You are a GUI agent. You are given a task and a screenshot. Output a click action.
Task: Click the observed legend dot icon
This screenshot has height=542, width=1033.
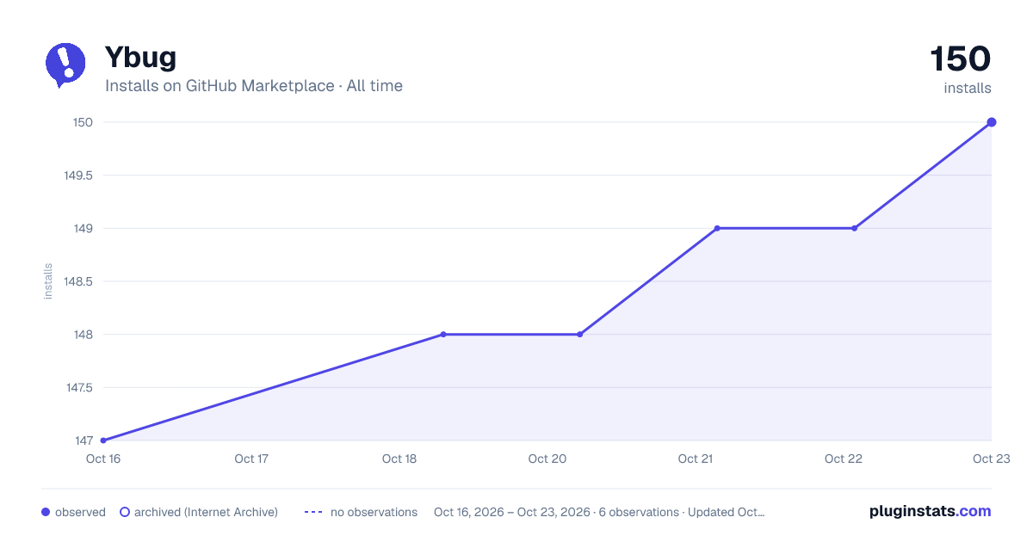(x=46, y=512)
